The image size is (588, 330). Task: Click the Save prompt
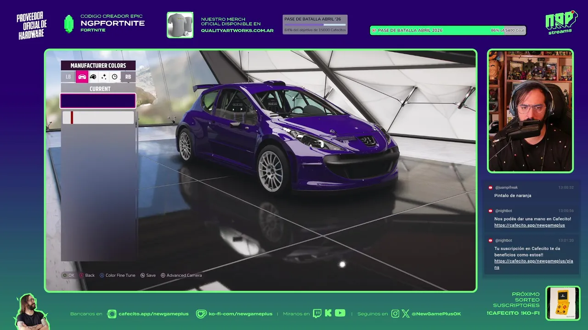tap(148, 275)
